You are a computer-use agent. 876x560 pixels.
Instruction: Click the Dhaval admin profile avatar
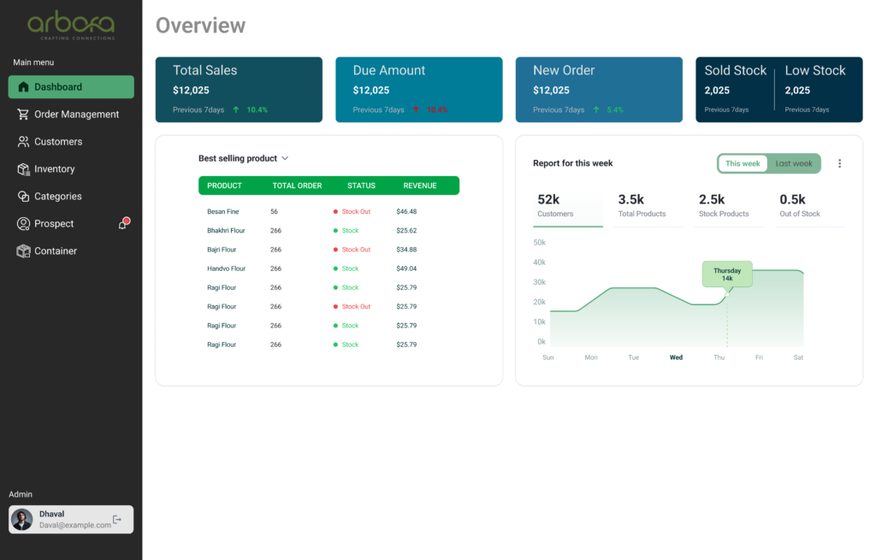22,520
